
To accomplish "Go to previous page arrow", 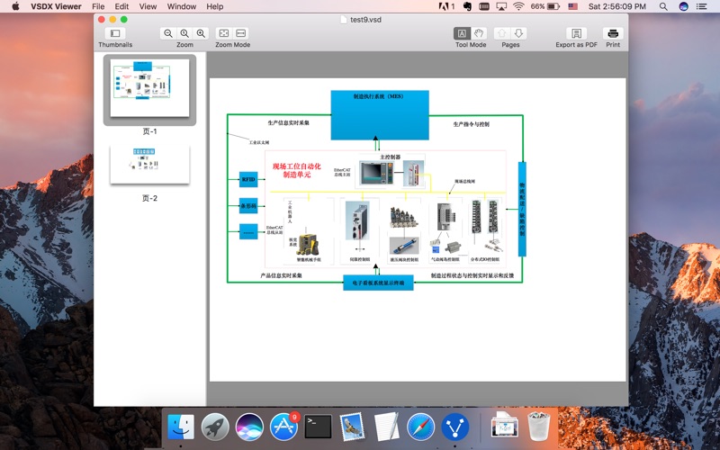I will (502, 33).
